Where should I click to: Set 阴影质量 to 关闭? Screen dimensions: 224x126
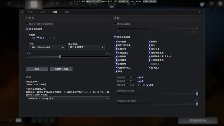click(128, 85)
